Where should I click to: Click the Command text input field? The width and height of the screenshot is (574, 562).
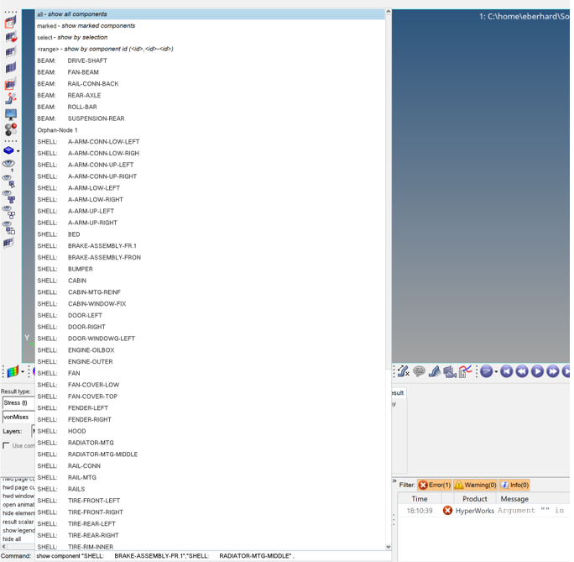click(x=210, y=556)
